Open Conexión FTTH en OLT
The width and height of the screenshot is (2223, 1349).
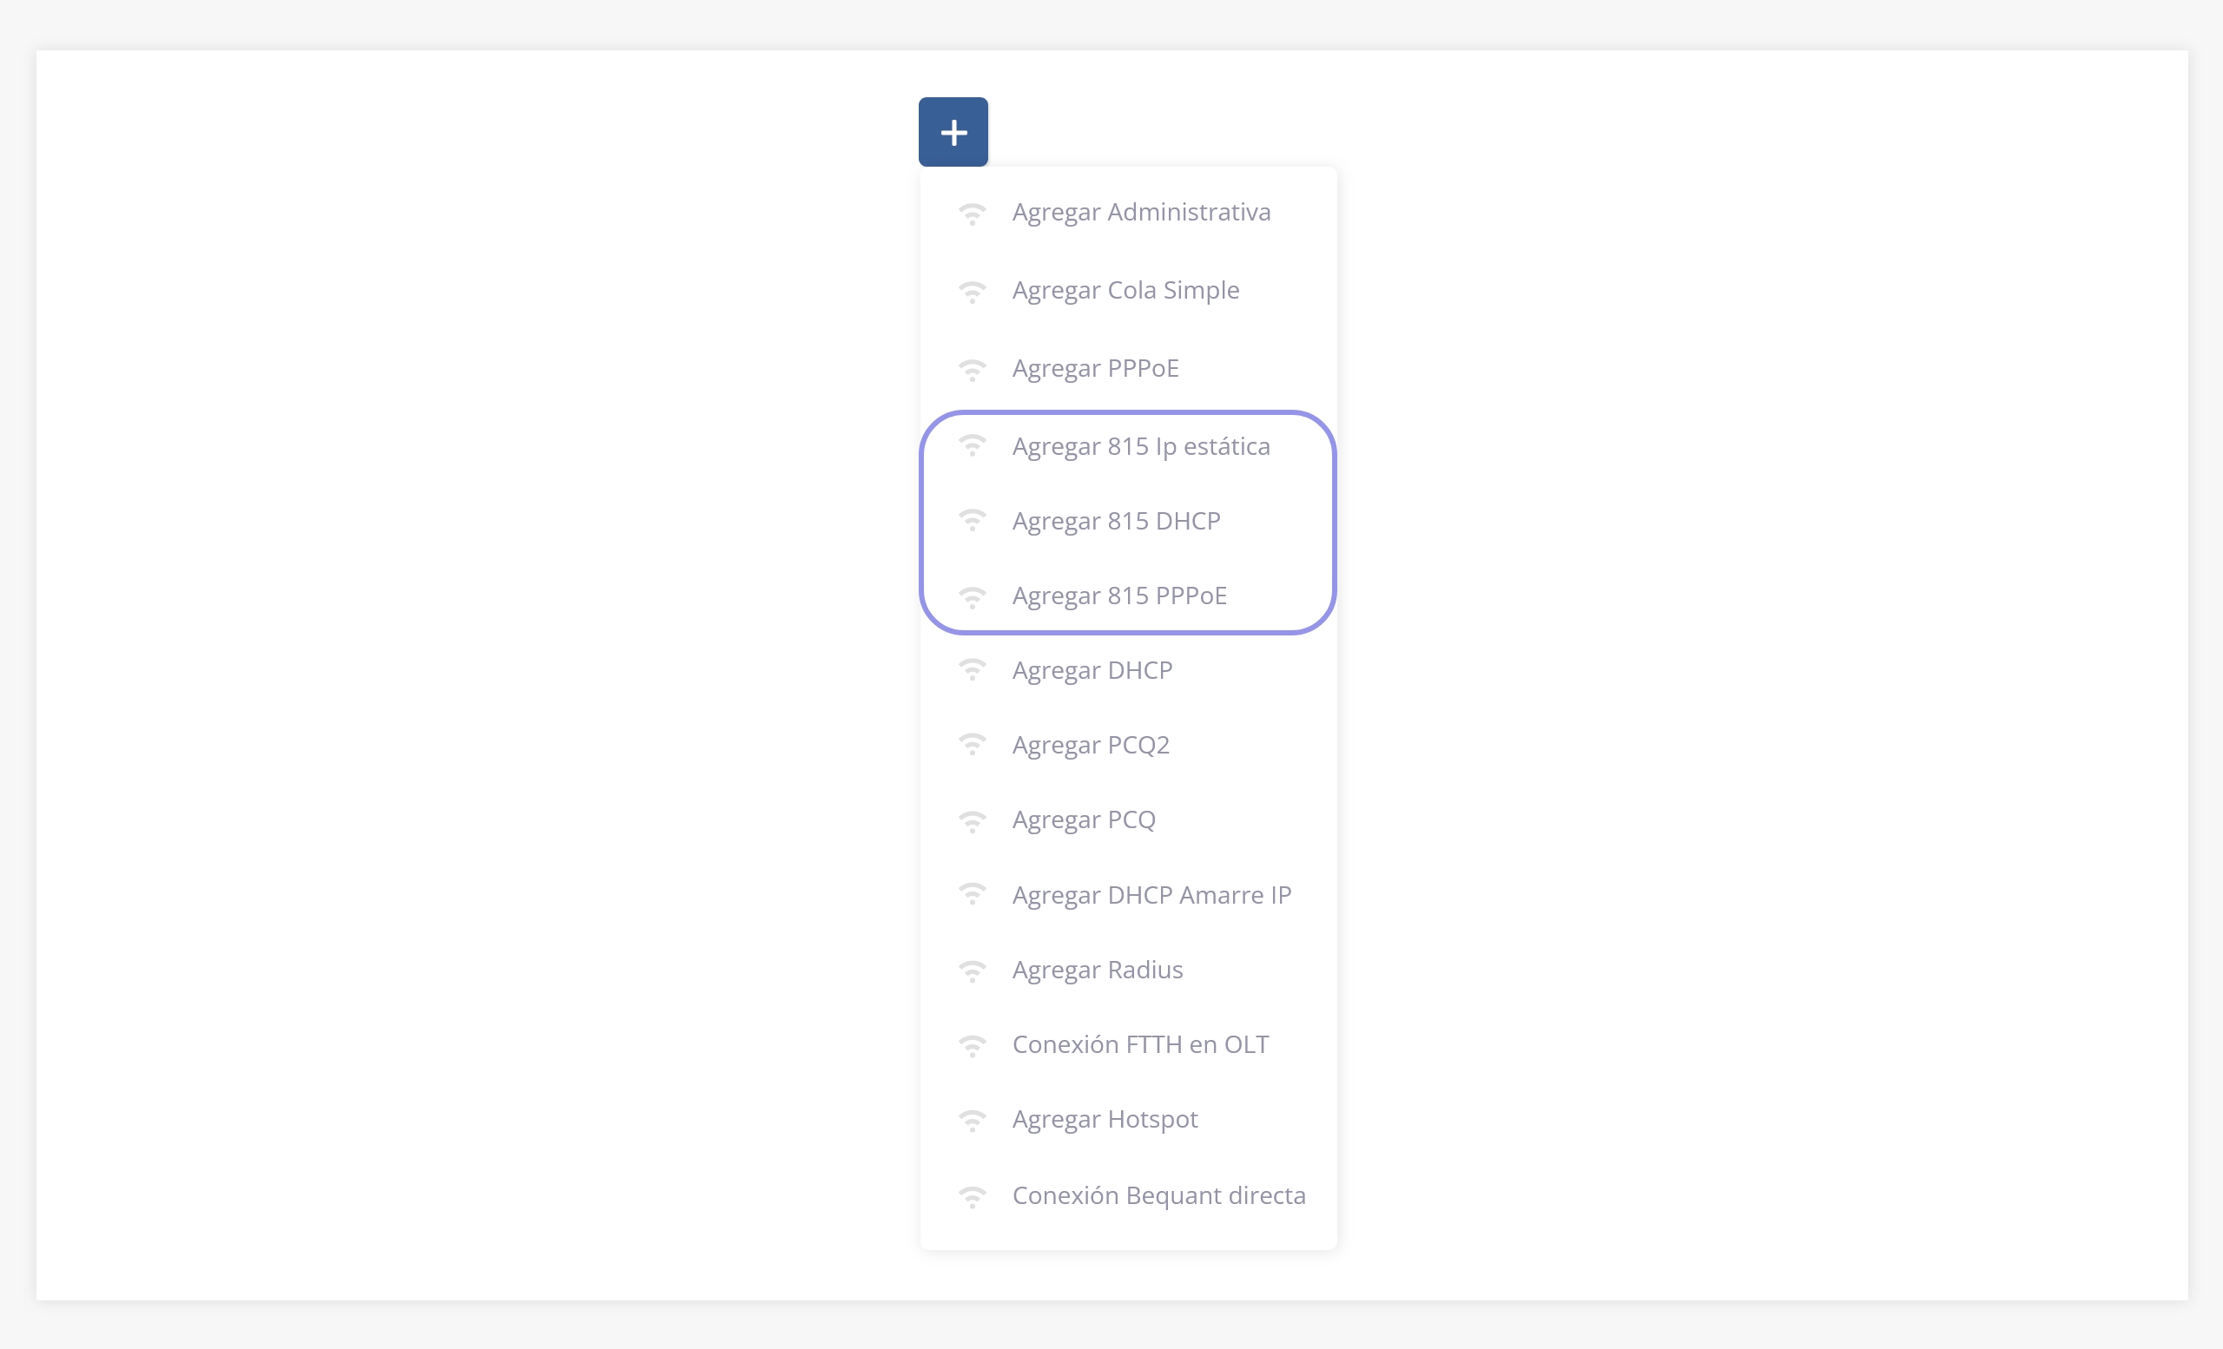click(1140, 1044)
